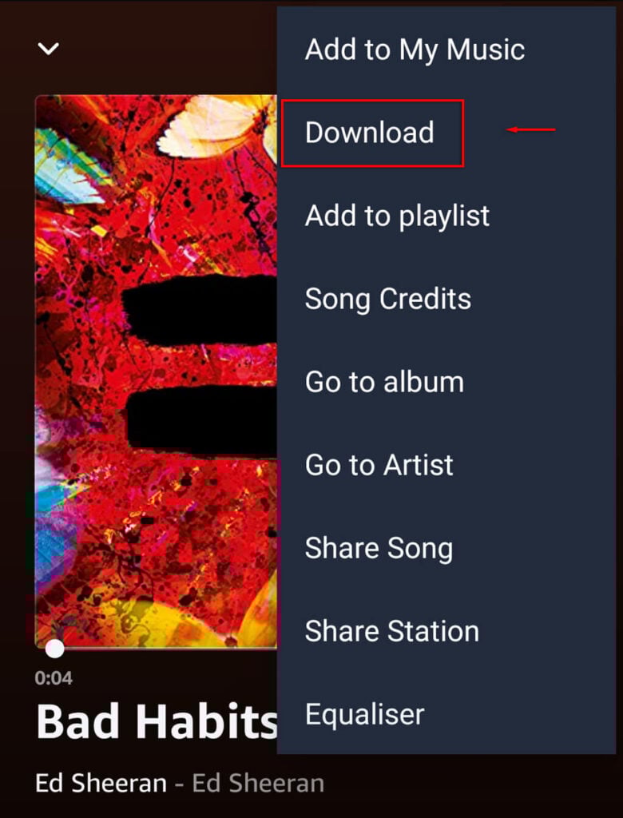
Task: Tap the Bad Habits song title
Action: 157,721
